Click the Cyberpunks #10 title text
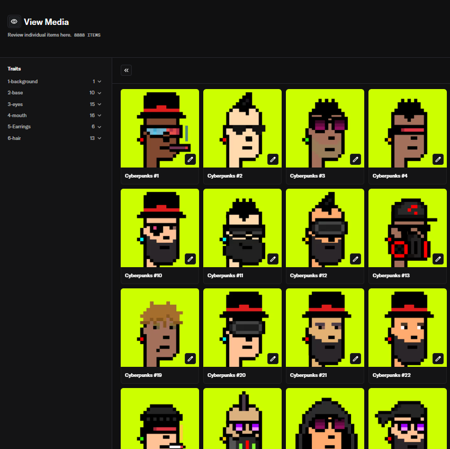This screenshot has height=449, width=450. 143,276
